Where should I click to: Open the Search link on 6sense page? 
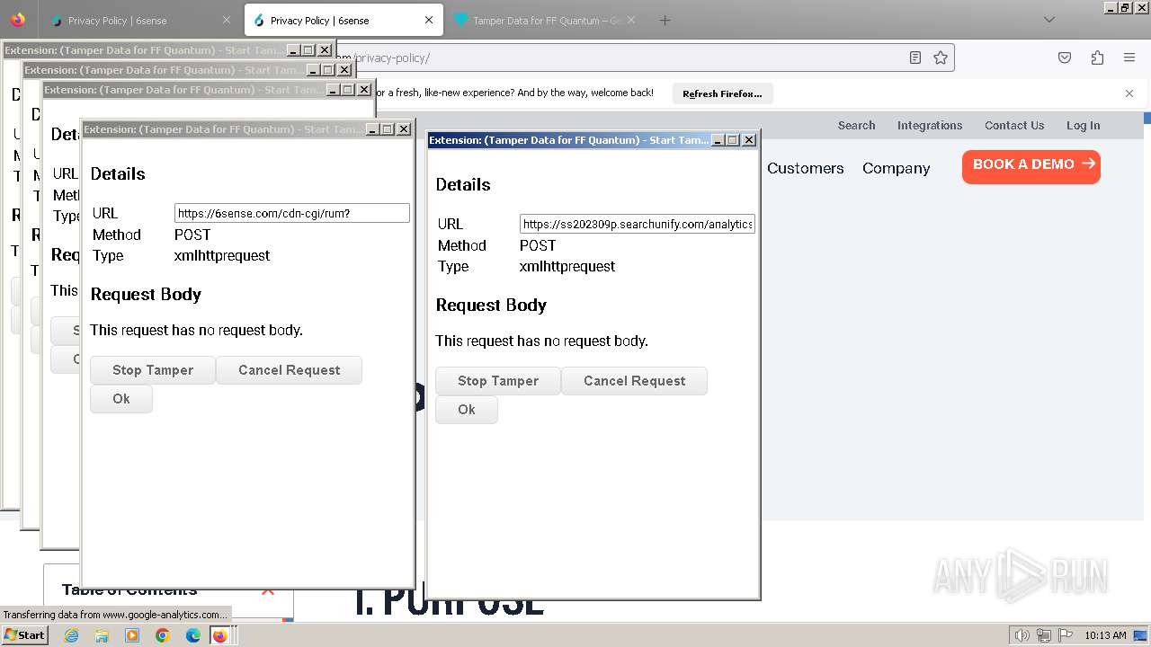(856, 125)
